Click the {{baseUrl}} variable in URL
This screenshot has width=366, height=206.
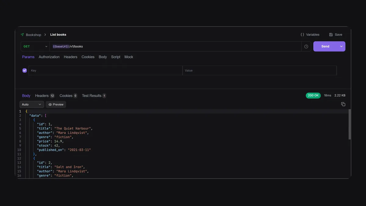pos(61,46)
